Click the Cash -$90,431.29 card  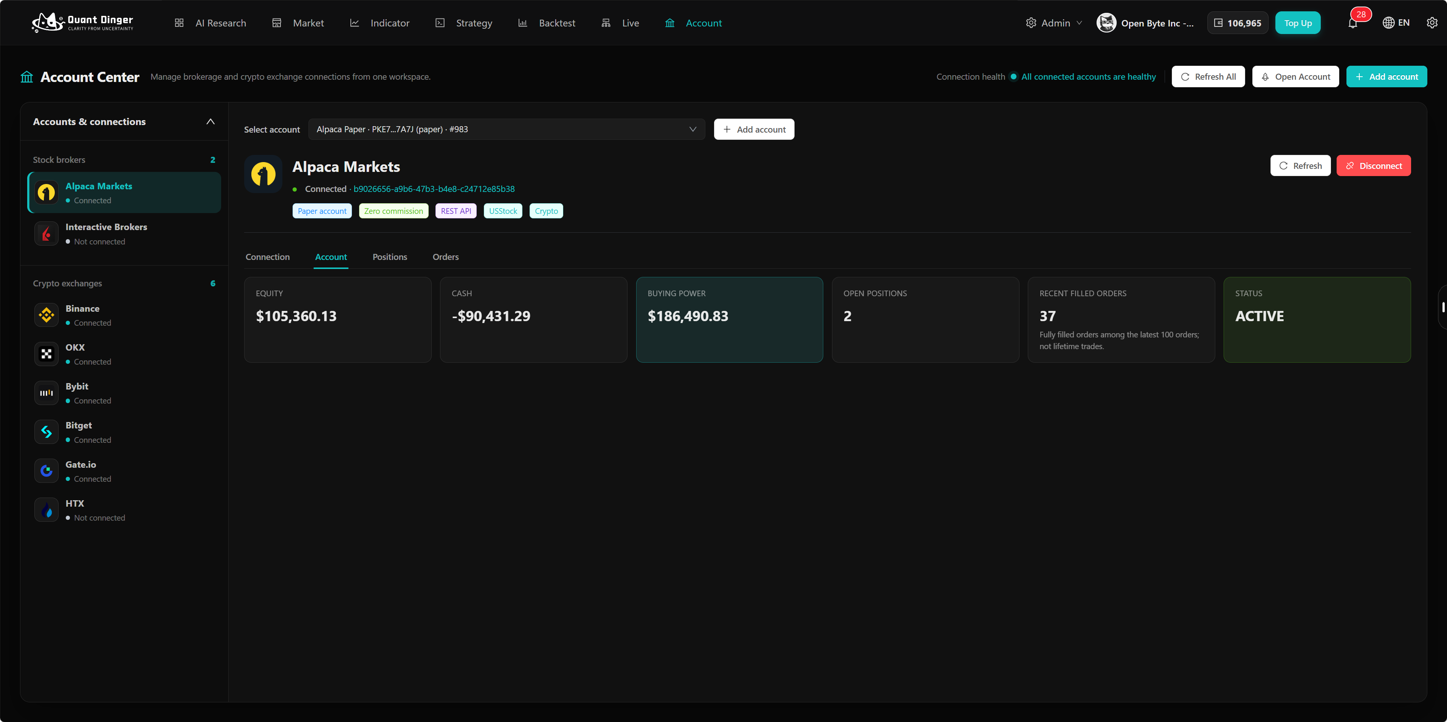(534, 320)
